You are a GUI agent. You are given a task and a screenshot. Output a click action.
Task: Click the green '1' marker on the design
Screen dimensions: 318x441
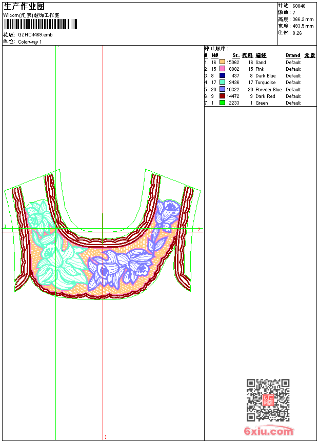(x=5, y=226)
